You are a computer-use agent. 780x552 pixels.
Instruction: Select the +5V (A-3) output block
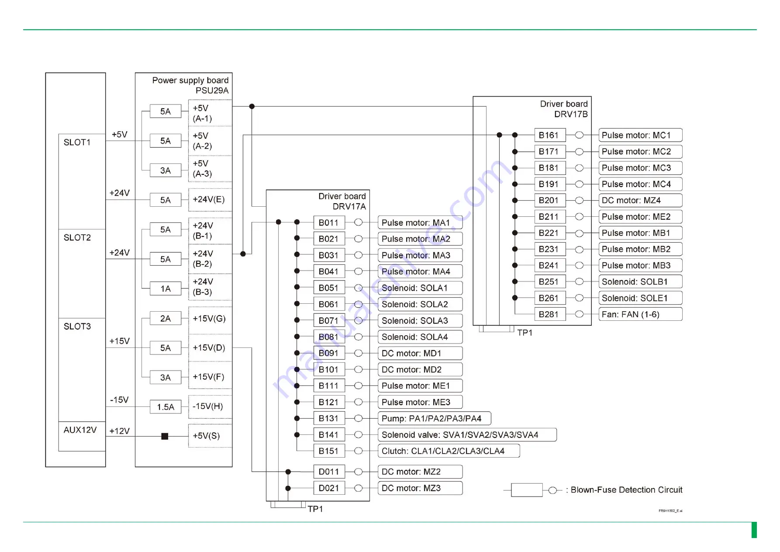(x=210, y=169)
